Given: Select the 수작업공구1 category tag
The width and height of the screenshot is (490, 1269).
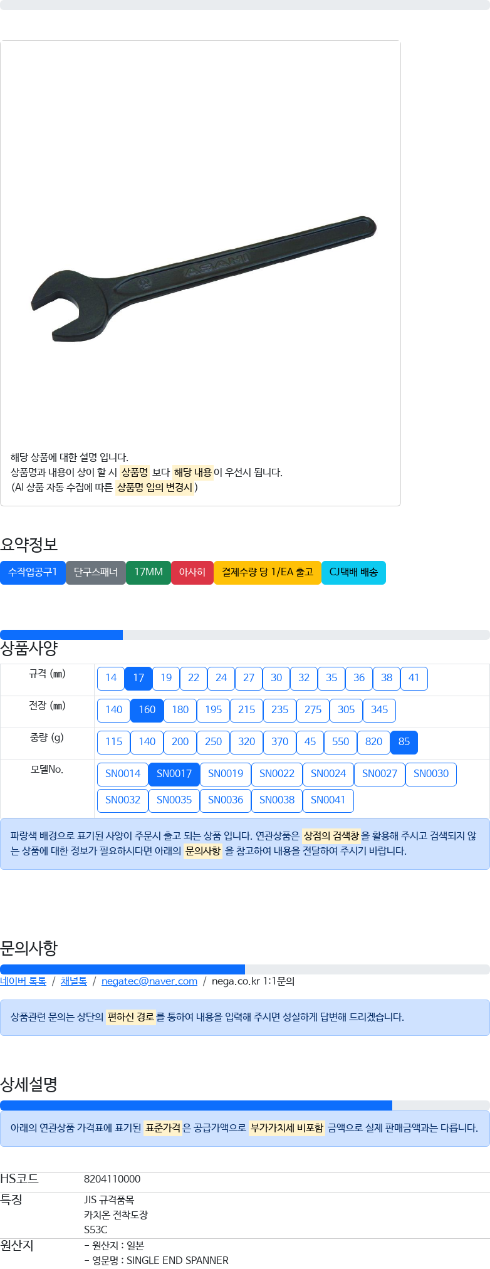Looking at the screenshot, I should (x=33, y=572).
